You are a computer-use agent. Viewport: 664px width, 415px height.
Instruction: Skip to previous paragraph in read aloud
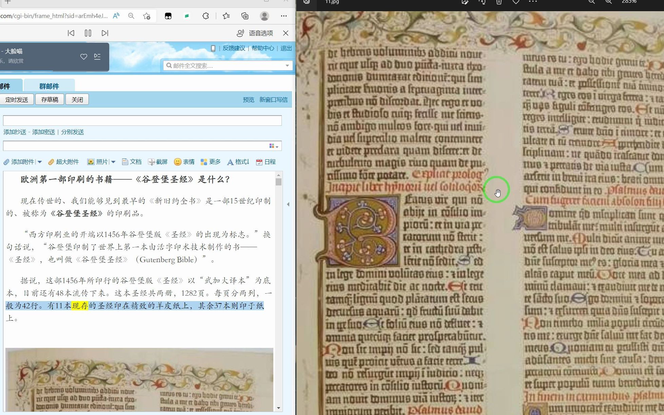pyautogui.click(x=71, y=33)
